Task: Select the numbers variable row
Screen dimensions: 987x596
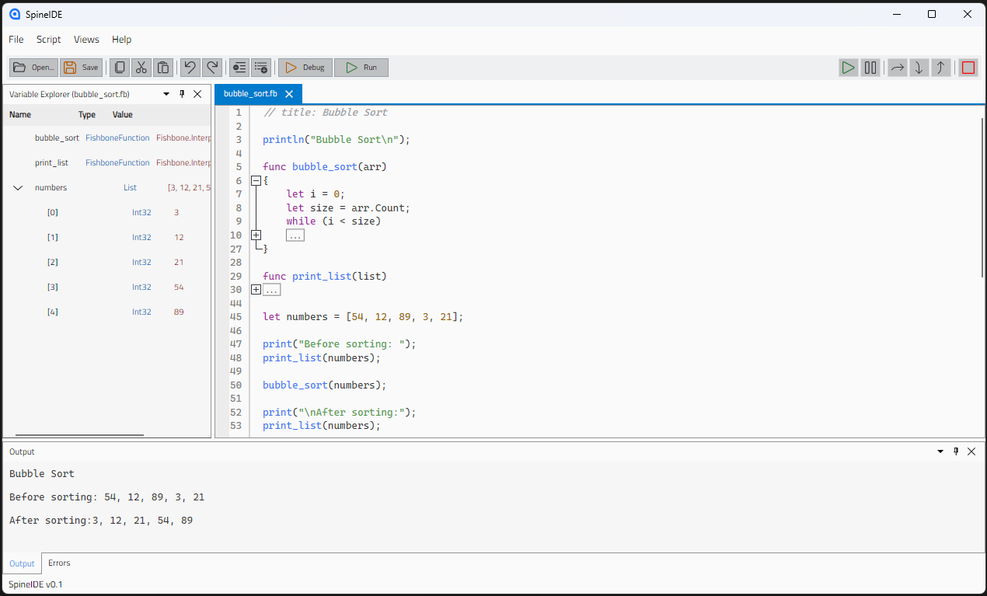Action: click(x=107, y=187)
